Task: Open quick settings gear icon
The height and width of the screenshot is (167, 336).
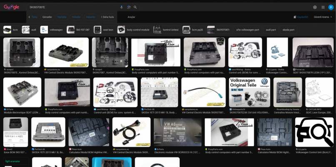Action: [x=315, y=7]
